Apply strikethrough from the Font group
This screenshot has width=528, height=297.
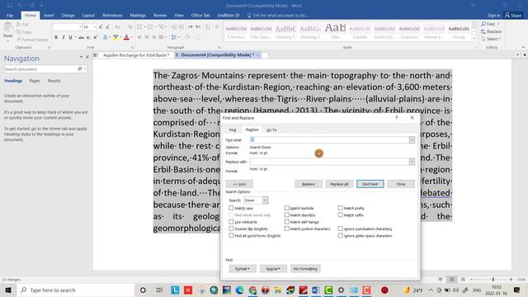81,37
